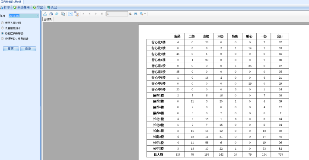The width and height of the screenshot is (309, 160).
Task: Click the 导出 export toolbar button
Action: pyautogui.click(x=38, y=7)
